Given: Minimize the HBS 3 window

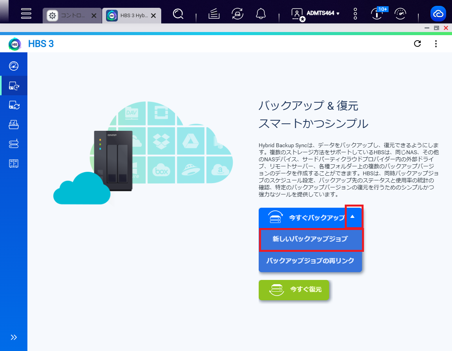Looking at the screenshot, I should pos(427,28).
